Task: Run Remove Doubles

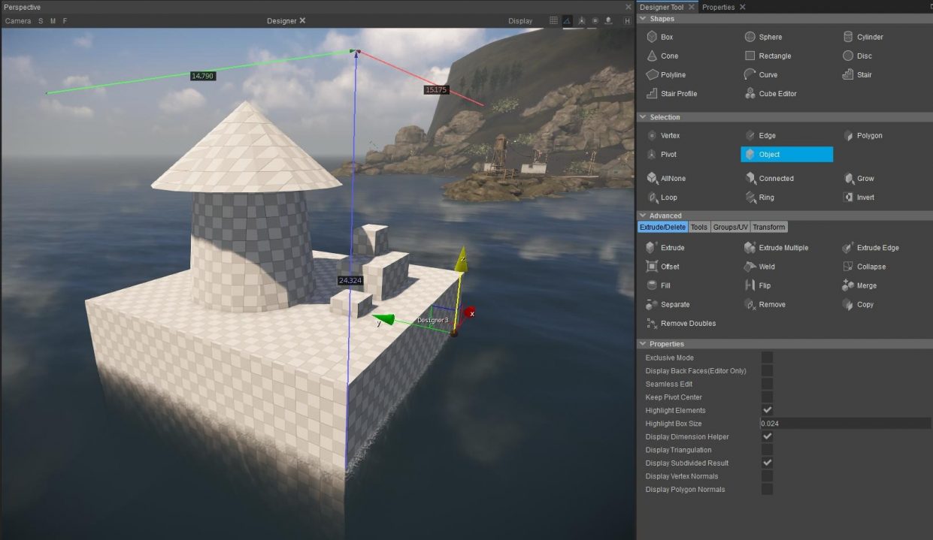Action: click(x=681, y=323)
